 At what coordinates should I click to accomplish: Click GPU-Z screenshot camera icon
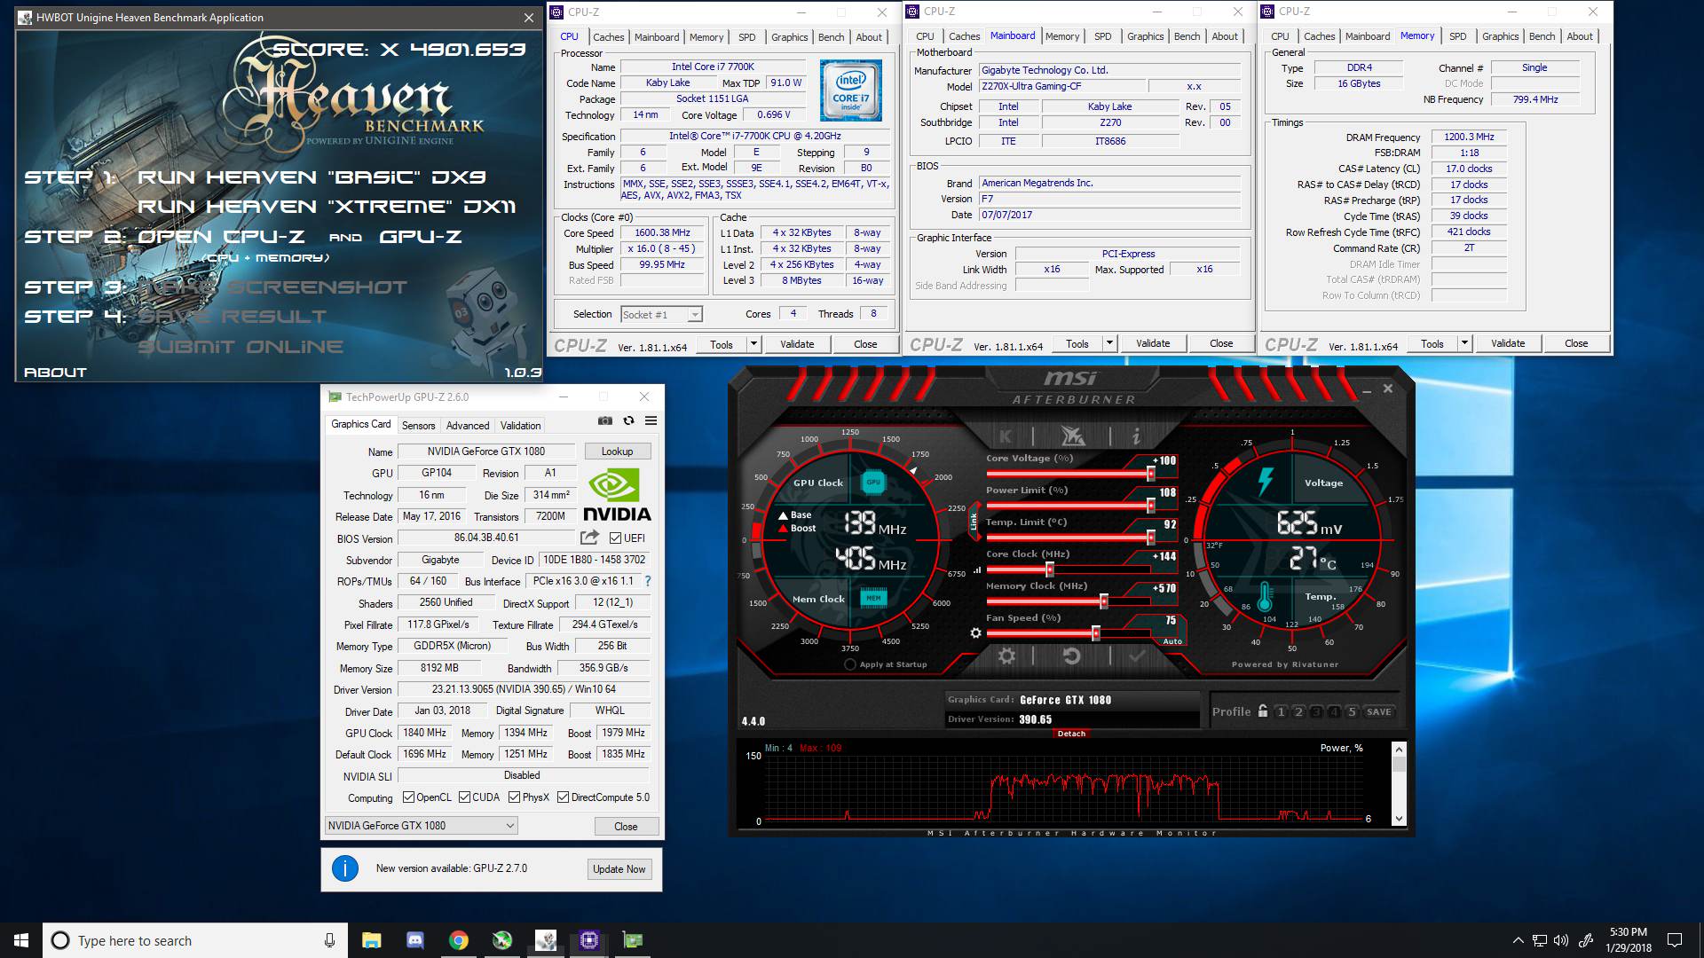[604, 420]
